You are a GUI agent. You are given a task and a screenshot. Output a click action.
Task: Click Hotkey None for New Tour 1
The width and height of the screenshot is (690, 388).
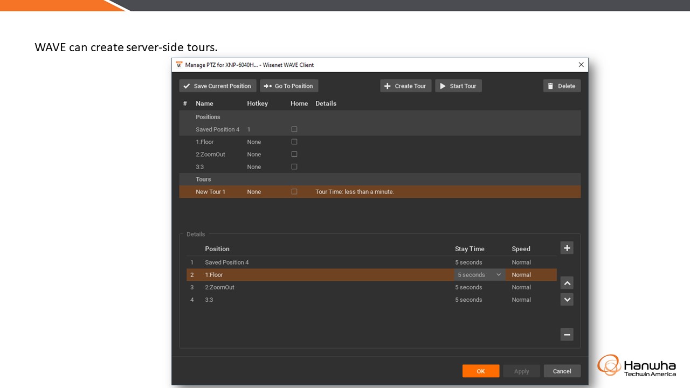coord(254,191)
